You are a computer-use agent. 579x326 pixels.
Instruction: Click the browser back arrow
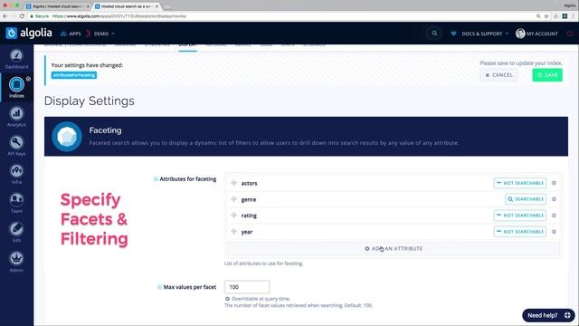tap(5, 16)
